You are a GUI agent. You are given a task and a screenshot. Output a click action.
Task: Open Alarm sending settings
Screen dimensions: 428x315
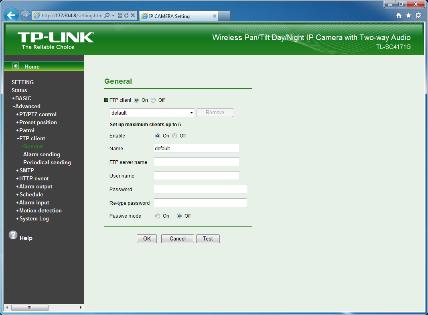point(41,154)
